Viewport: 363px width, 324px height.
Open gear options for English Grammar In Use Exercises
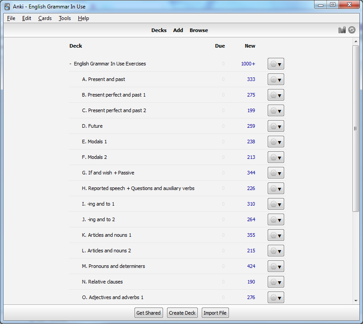tap(276, 64)
